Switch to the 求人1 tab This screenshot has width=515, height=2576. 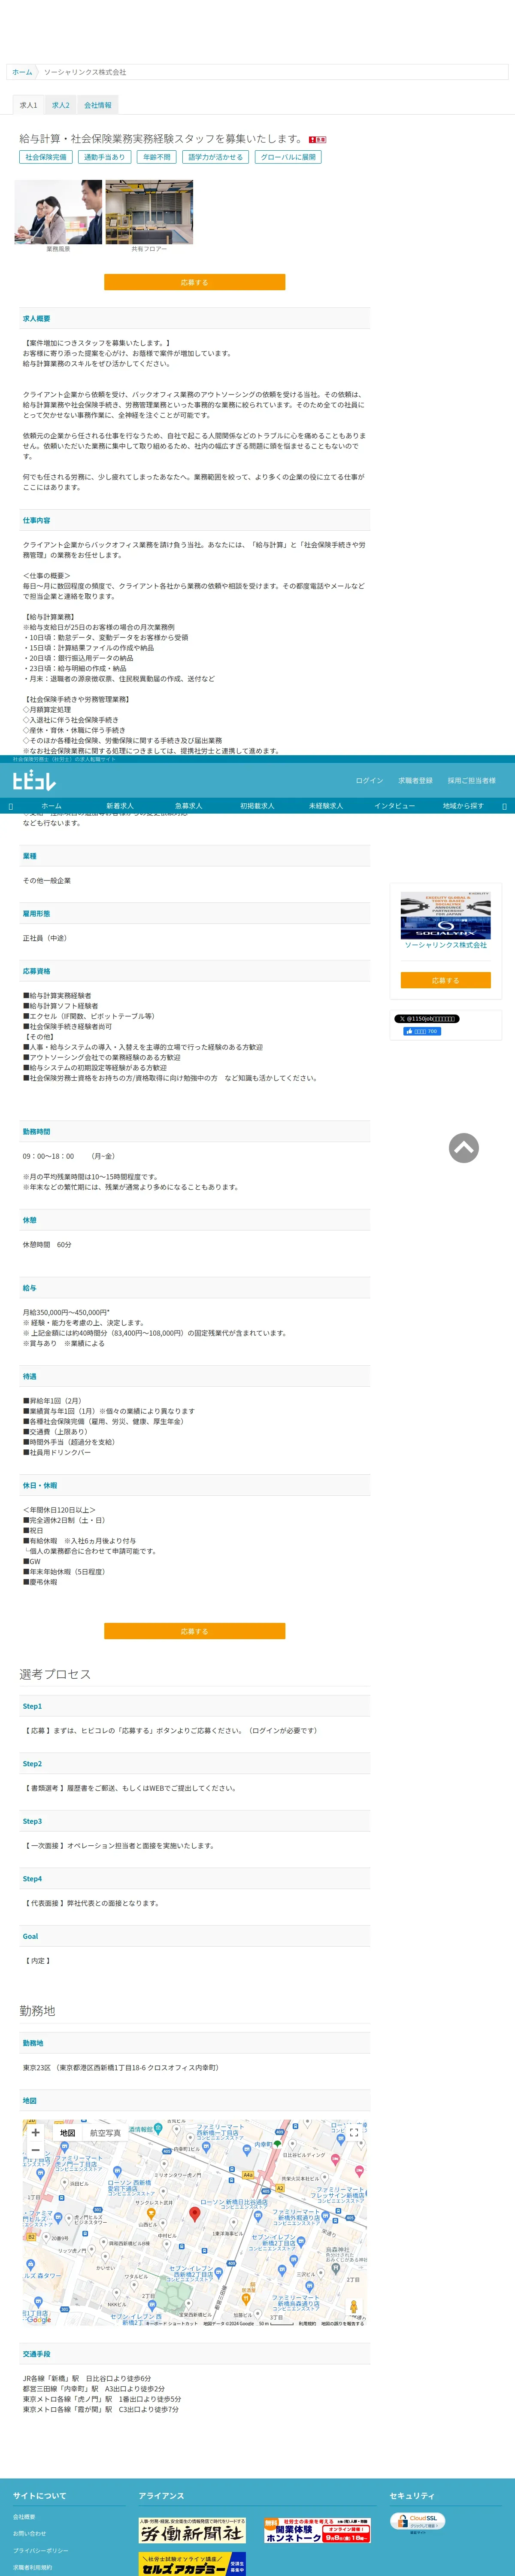28,105
